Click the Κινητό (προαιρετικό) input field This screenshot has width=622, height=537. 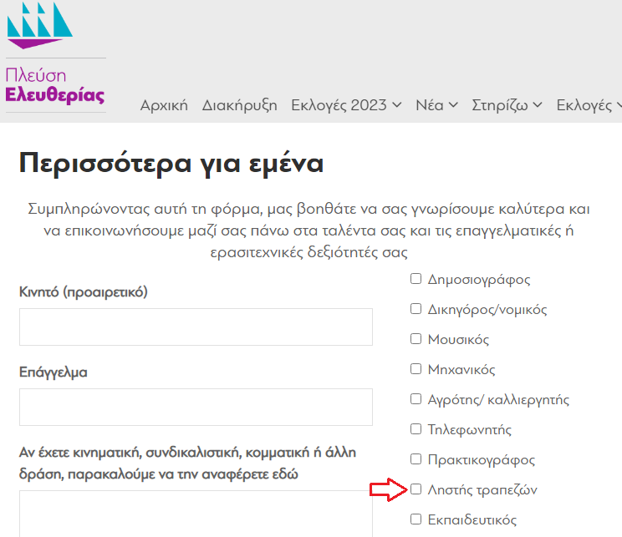click(196, 327)
